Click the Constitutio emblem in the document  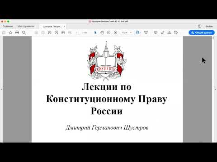(106, 60)
